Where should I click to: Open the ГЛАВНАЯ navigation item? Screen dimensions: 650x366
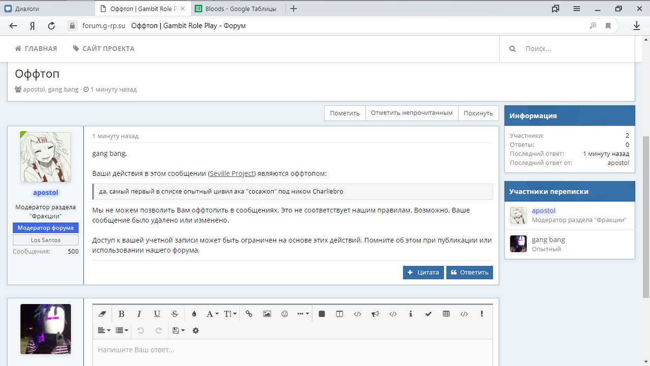(x=36, y=49)
